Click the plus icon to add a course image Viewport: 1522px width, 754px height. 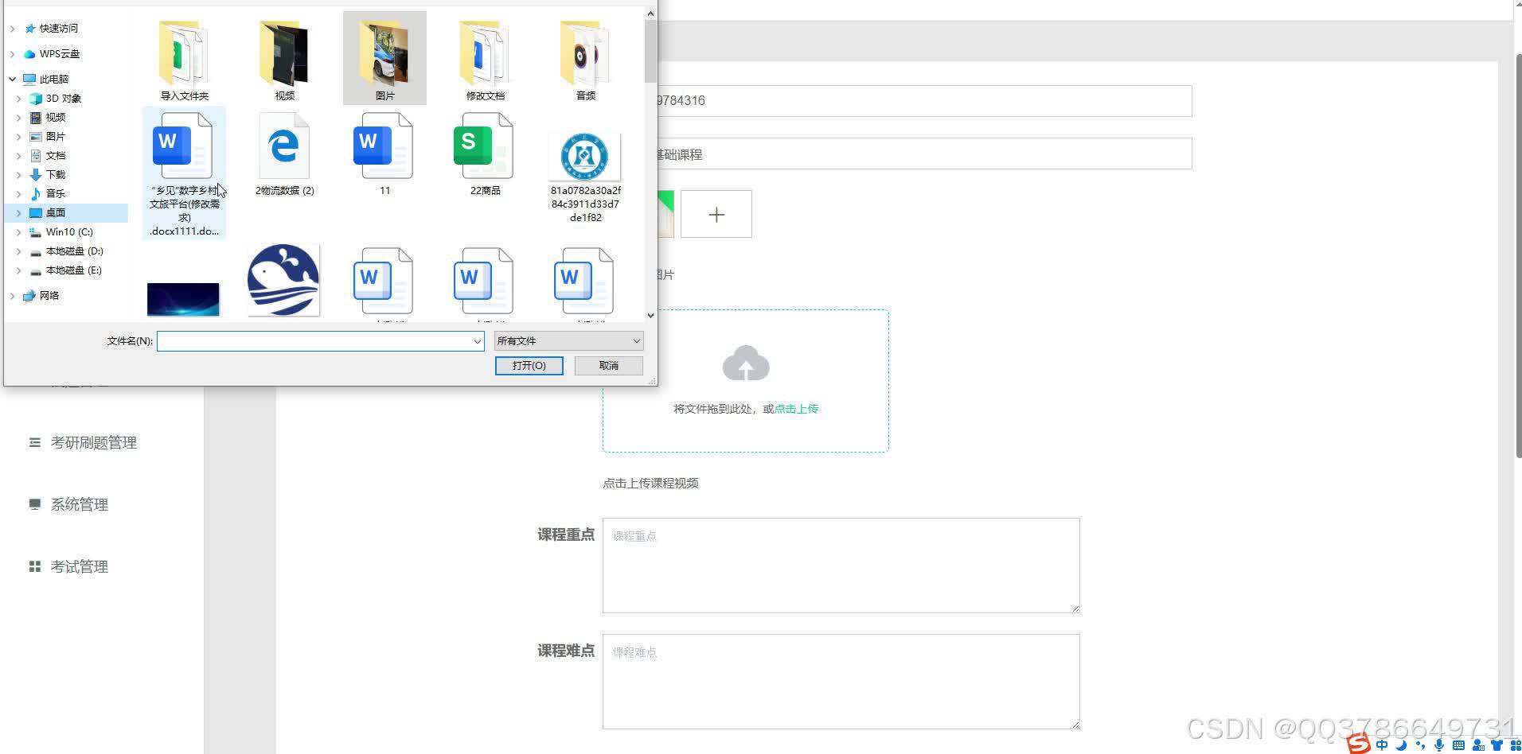point(716,213)
